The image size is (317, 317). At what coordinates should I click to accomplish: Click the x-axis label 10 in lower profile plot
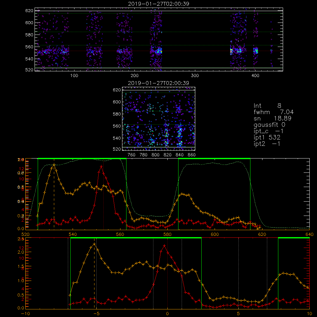tap(309, 314)
